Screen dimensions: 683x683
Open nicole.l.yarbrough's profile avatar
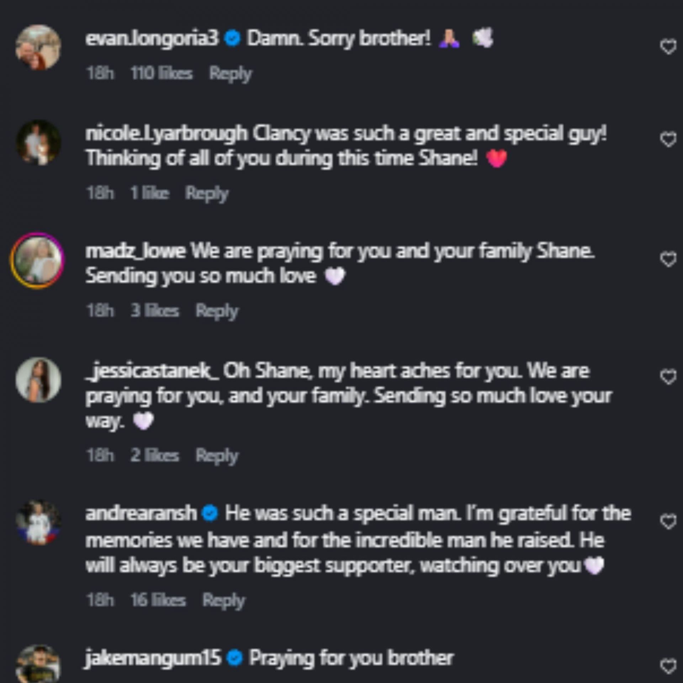(38, 143)
